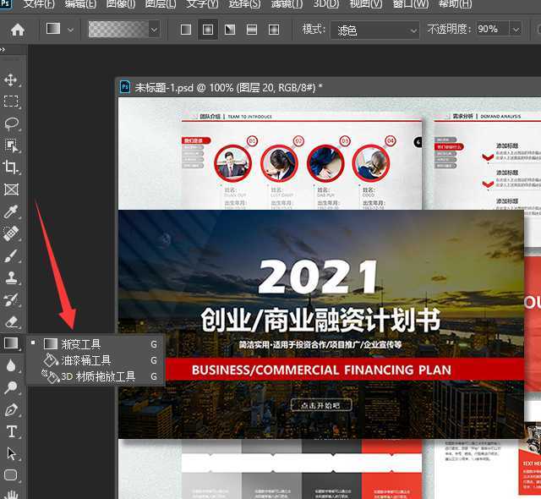Screen dimensions: 541x499
Task: Open the 视图(V) menu
Action: click(366, 4)
